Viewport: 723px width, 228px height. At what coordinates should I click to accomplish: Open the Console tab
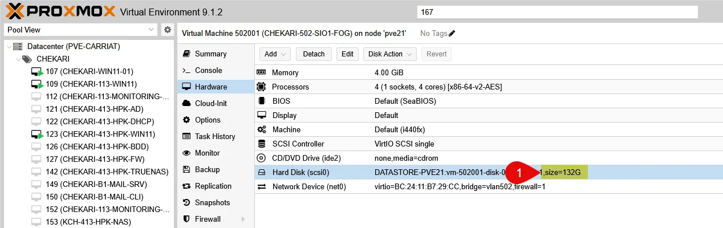point(208,70)
